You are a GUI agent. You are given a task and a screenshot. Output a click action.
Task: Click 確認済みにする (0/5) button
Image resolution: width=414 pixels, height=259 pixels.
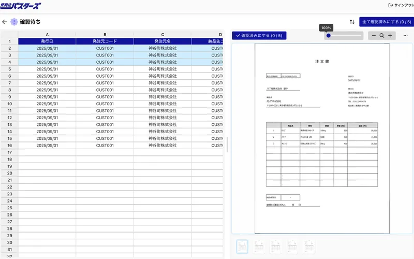pos(259,35)
